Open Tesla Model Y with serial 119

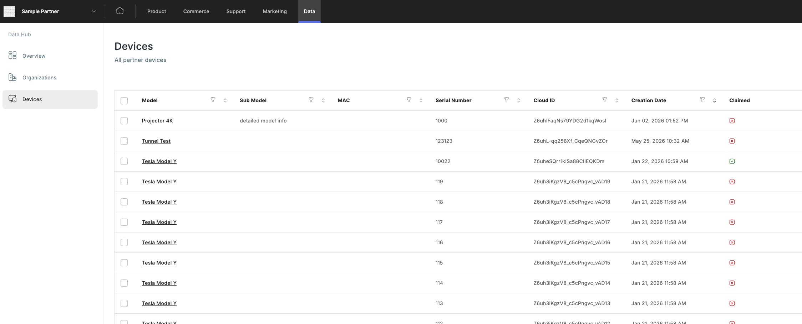click(x=159, y=182)
